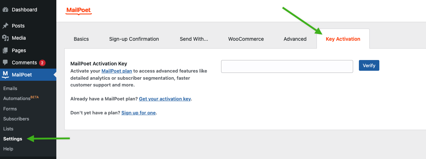Click the MailPoet M sidebar icon
The width and height of the screenshot is (426, 159).
(5, 75)
